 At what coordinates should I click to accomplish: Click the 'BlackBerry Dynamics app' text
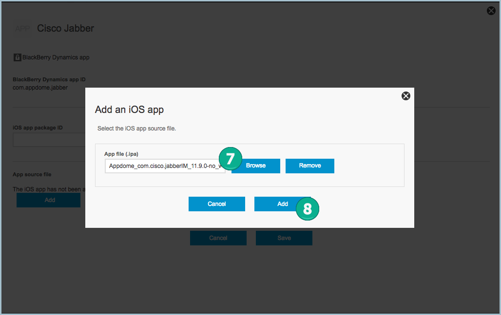(x=56, y=57)
